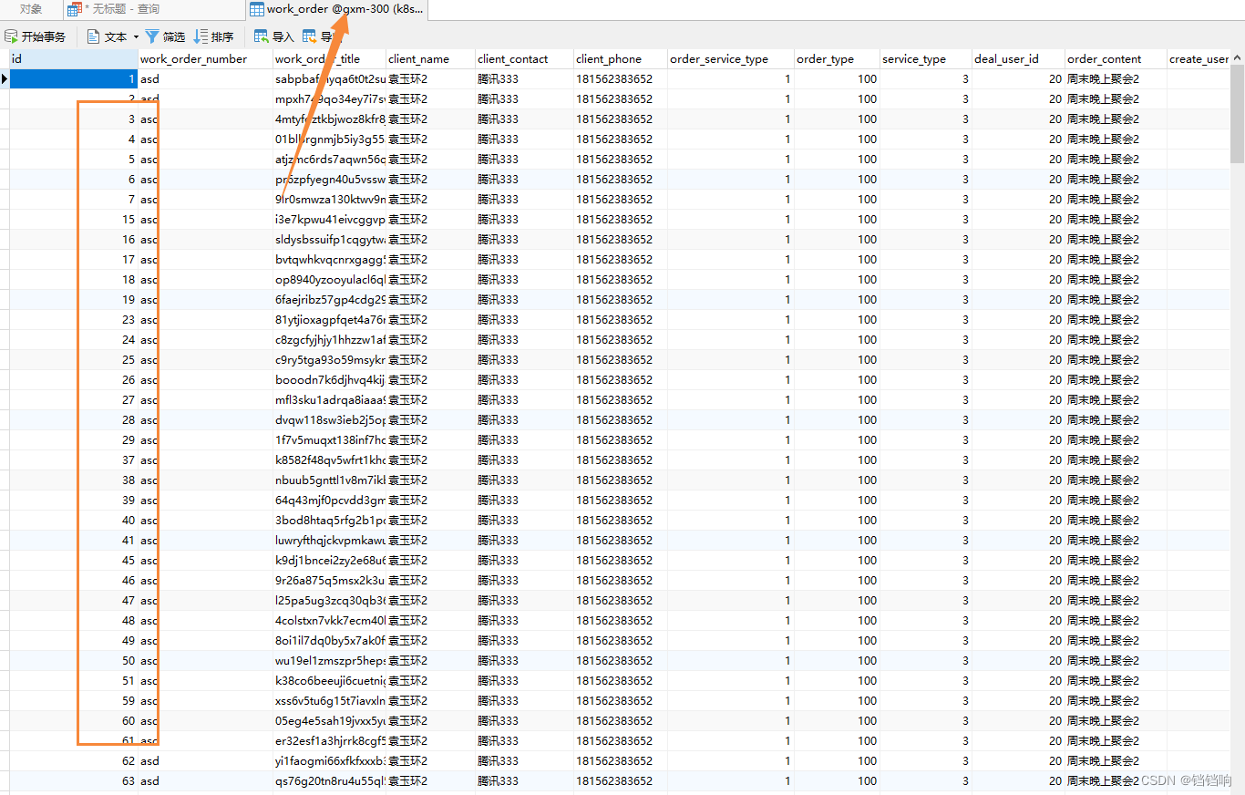This screenshot has width=1245, height=795.
Task: Select the id cell with value 15
Action: (73, 219)
